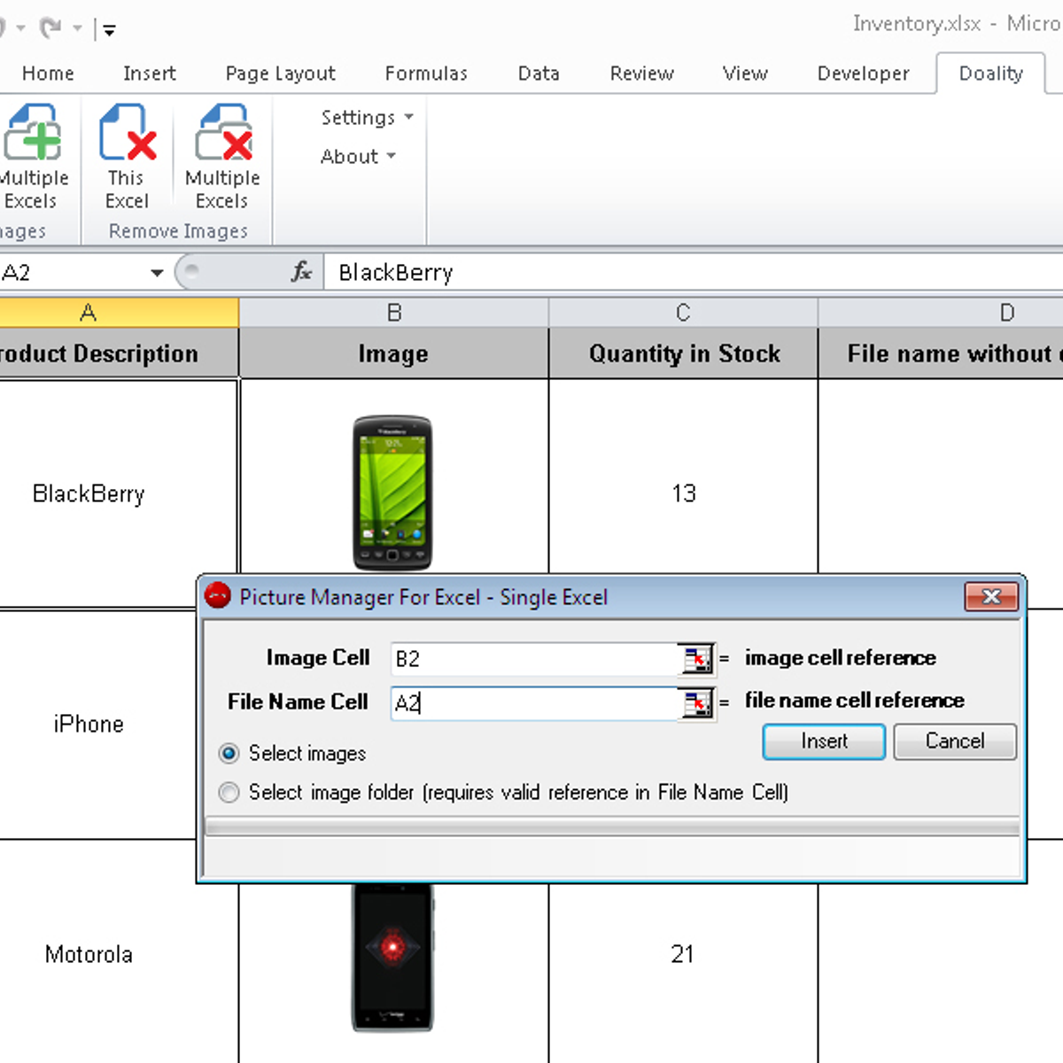Click the Motorola cell

[x=119, y=954]
